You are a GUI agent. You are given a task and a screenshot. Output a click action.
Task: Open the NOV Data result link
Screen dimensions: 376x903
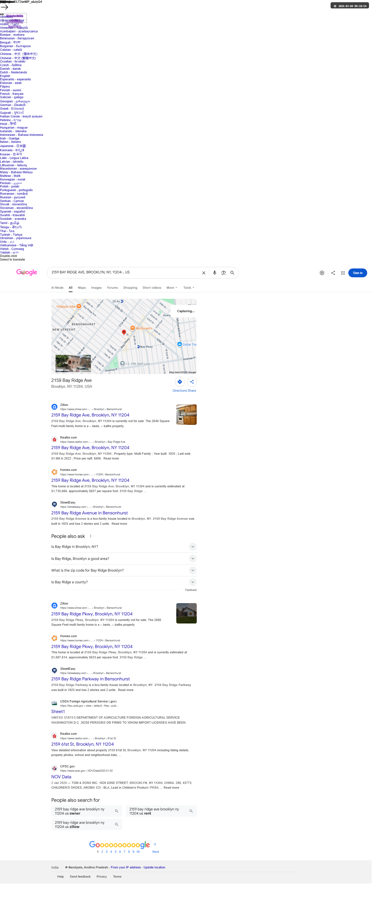(61, 777)
